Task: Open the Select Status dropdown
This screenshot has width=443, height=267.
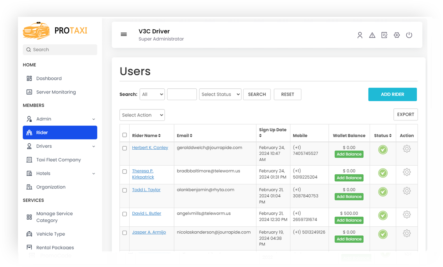Action: (220, 94)
